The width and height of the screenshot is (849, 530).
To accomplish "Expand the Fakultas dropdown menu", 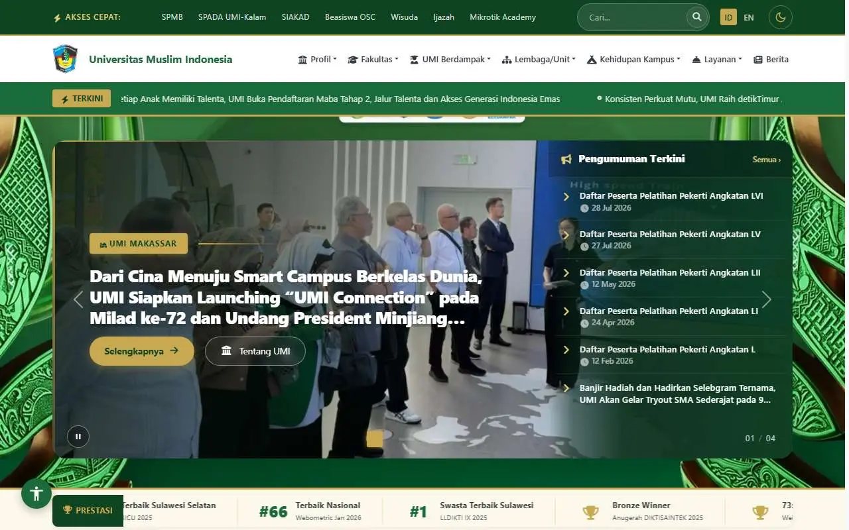I will point(373,59).
